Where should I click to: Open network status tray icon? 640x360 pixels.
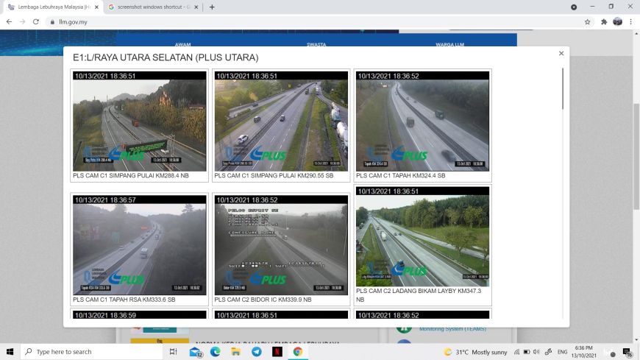tap(516, 352)
